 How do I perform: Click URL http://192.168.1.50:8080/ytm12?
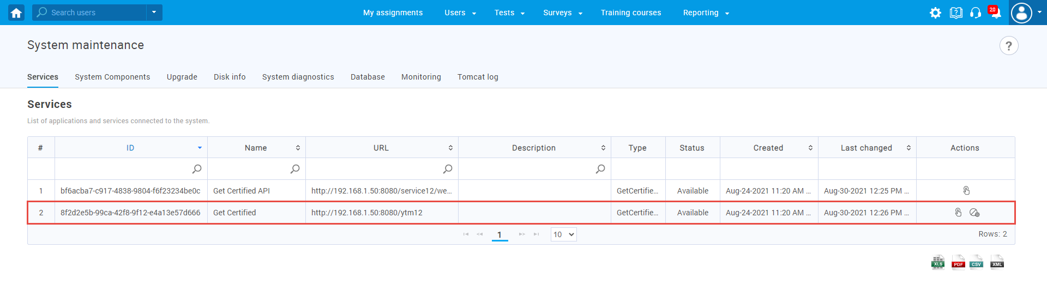pos(367,213)
